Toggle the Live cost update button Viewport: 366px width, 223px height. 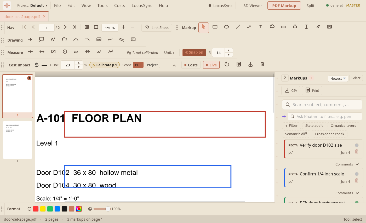pyautogui.click(x=211, y=65)
